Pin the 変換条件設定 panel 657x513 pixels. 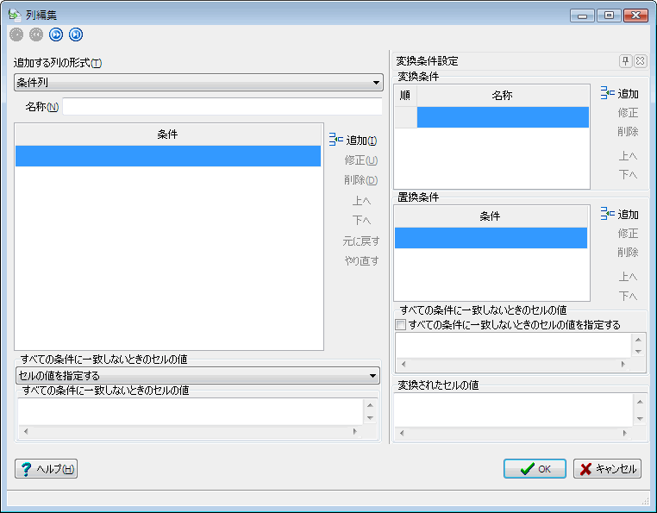click(x=626, y=61)
